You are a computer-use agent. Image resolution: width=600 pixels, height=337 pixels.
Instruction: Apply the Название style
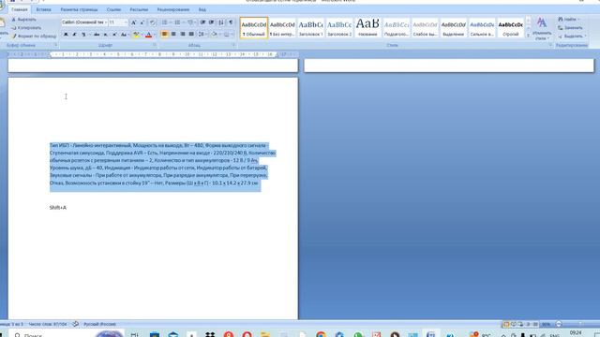click(367, 28)
